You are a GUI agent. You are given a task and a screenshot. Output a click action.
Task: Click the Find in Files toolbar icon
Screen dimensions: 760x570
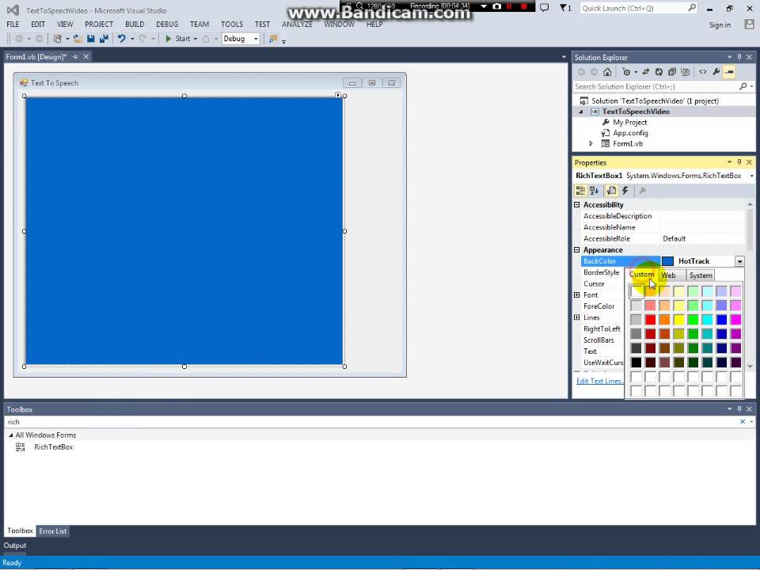(x=273, y=39)
